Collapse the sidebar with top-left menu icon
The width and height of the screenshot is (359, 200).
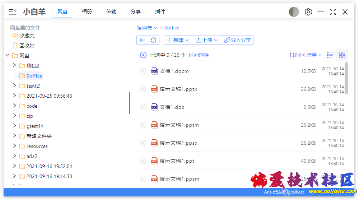click(x=13, y=12)
